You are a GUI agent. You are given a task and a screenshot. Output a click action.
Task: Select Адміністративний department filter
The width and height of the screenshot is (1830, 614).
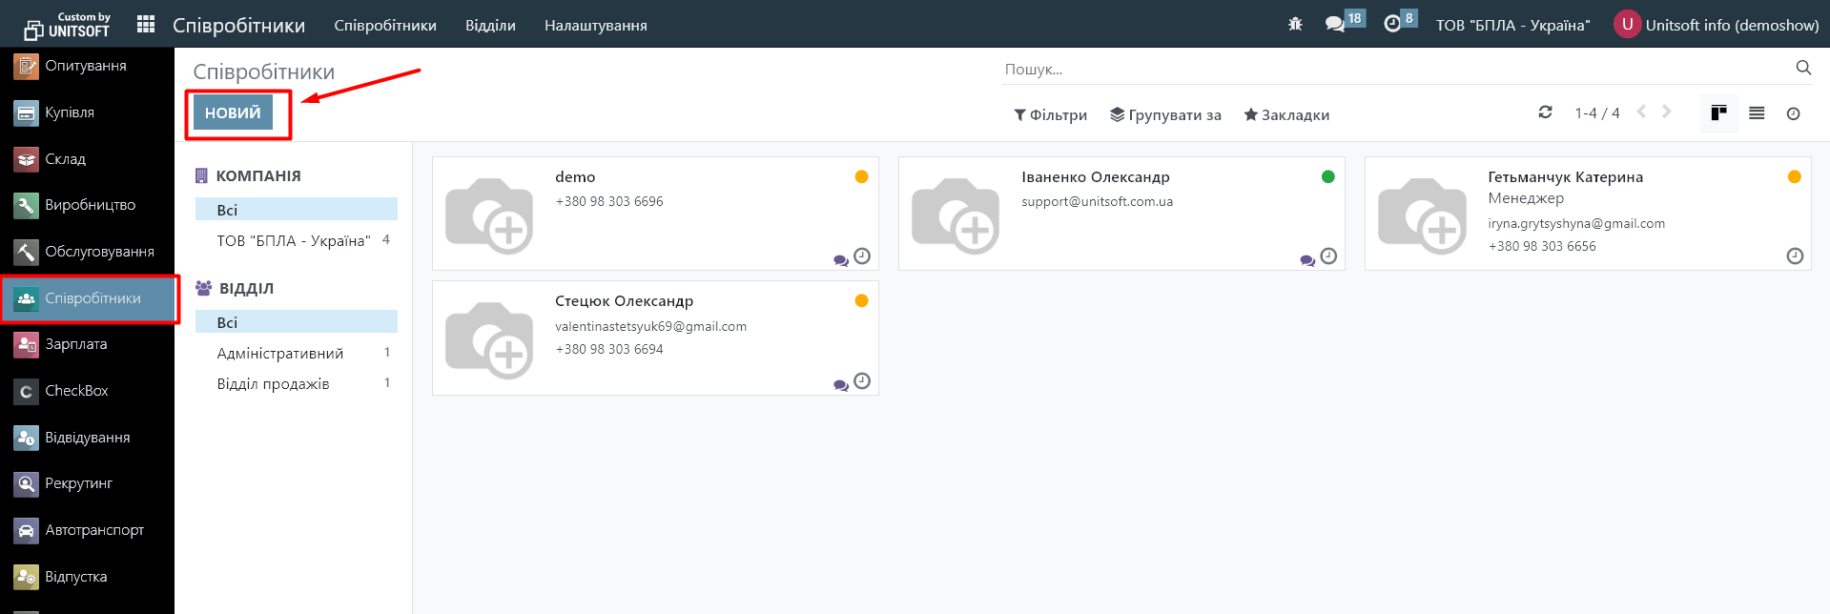tap(280, 354)
